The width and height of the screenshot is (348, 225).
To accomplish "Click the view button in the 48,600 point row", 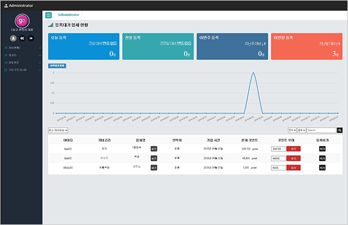I will click(154, 158).
